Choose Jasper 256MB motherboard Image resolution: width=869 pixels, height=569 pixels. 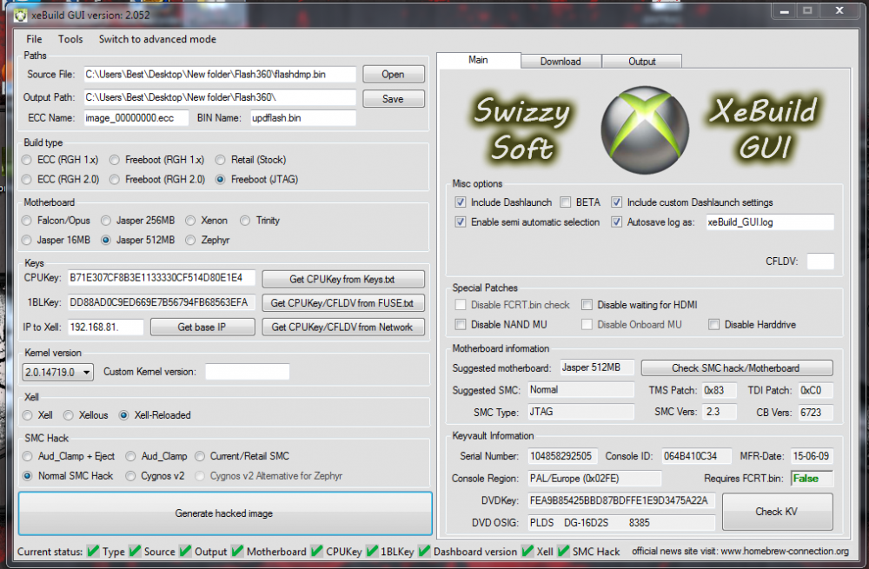tap(138, 221)
